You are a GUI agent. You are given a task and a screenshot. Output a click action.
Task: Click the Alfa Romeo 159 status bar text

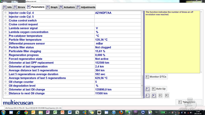pos(33,108)
